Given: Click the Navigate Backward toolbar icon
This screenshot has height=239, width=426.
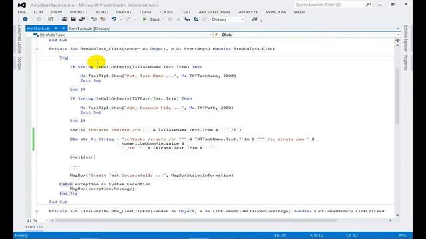Looking at the screenshot, I should pos(25,19).
